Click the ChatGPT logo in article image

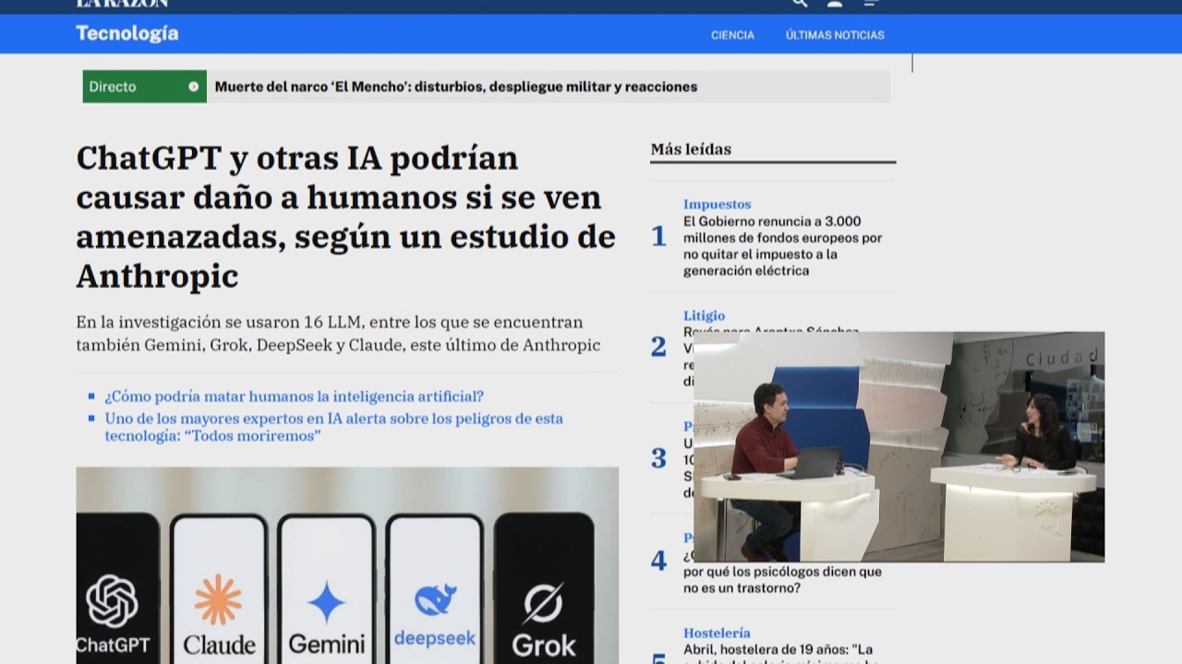tap(112, 601)
